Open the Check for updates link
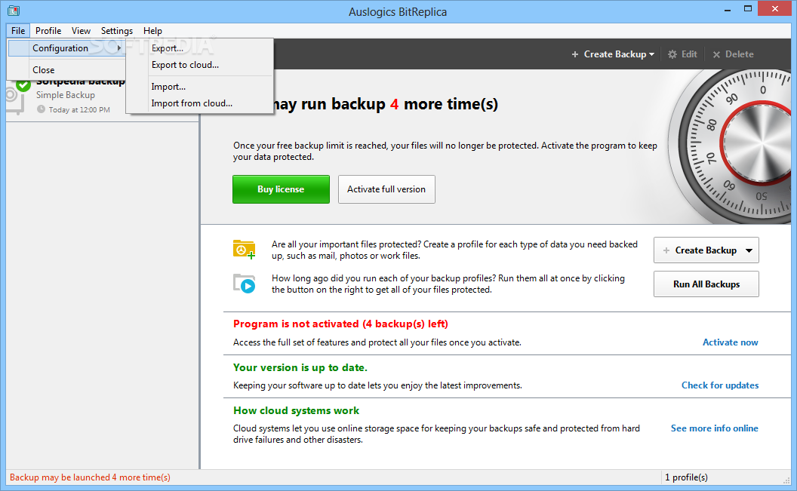The image size is (797, 491). (x=720, y=385)
